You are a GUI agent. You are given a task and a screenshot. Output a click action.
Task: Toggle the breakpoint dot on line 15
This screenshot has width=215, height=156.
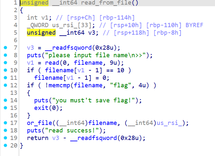tap(5, 108)
